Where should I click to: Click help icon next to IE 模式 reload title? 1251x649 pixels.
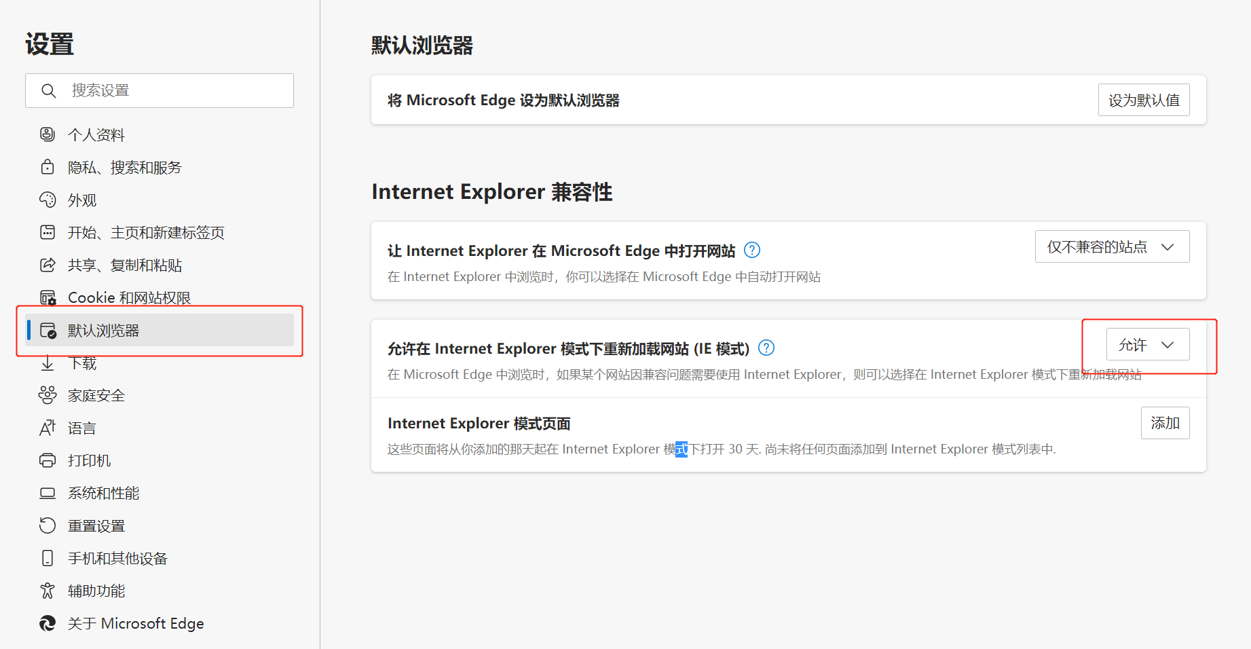766,348
